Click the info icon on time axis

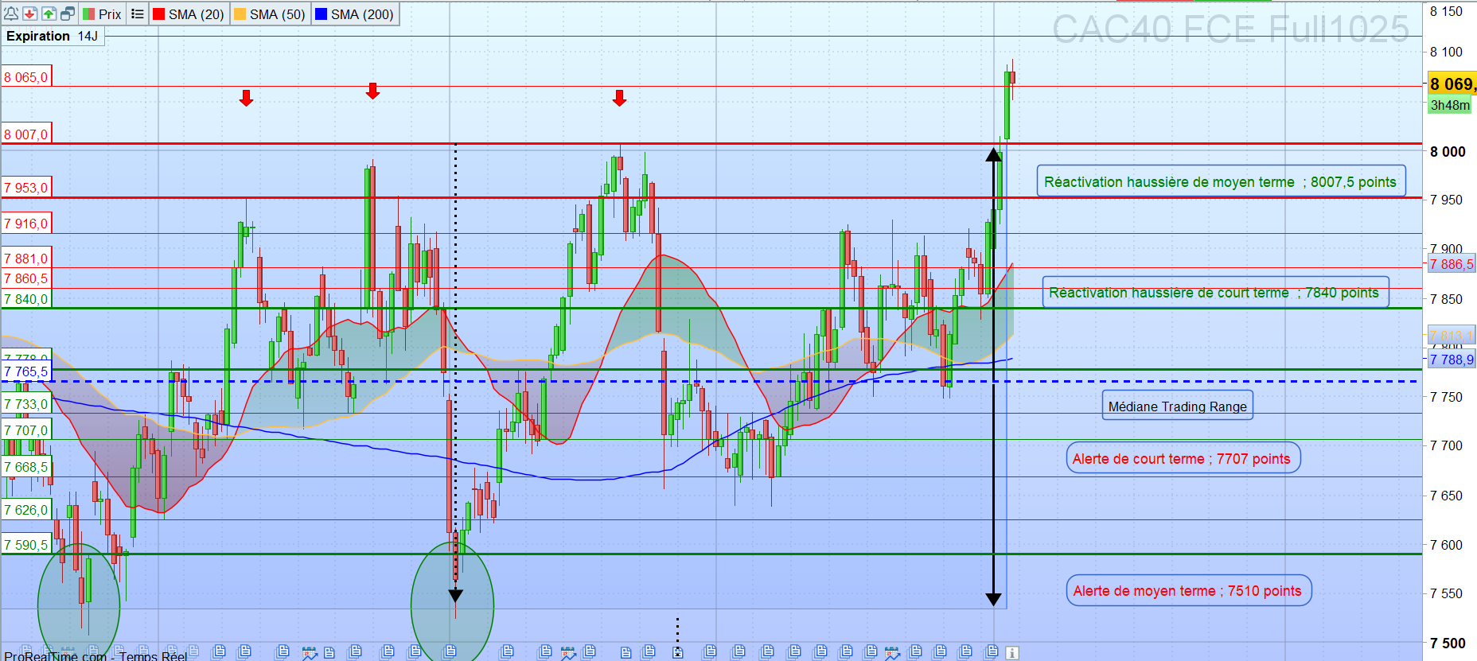point(1012,653)
